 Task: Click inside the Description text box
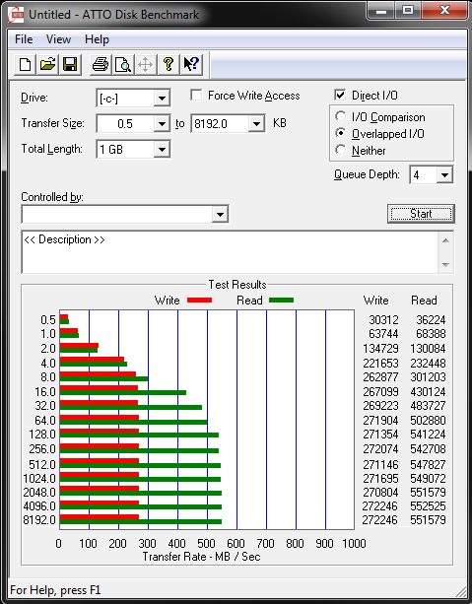[230, 252]
